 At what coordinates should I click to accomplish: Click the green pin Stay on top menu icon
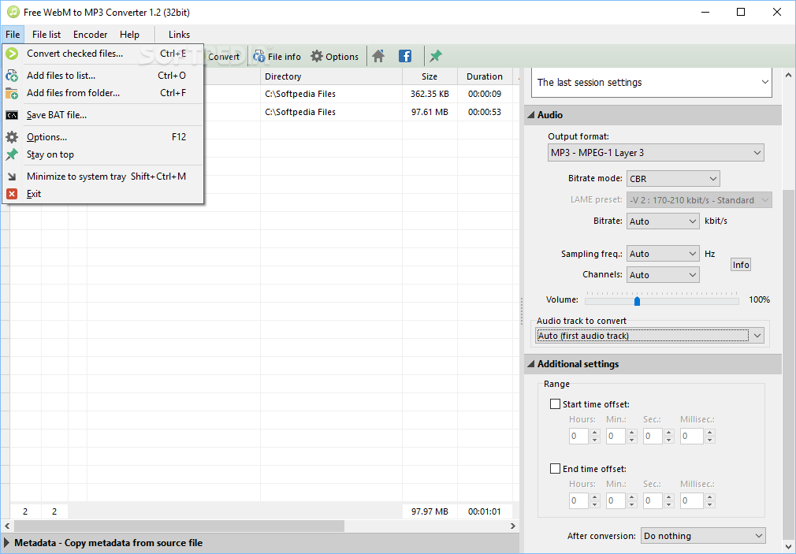12,154
